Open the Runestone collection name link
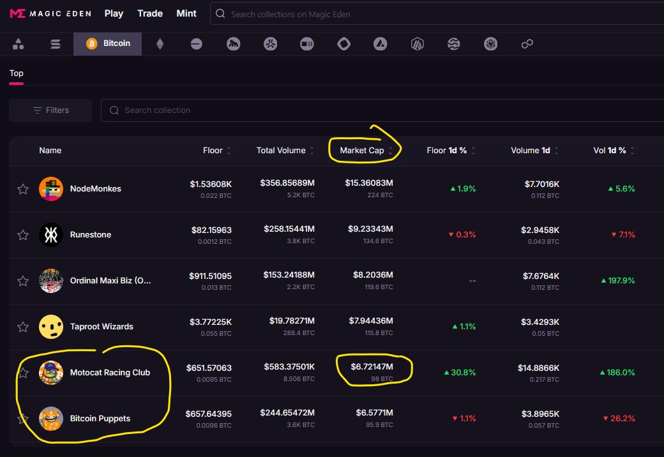 point(91,234)
